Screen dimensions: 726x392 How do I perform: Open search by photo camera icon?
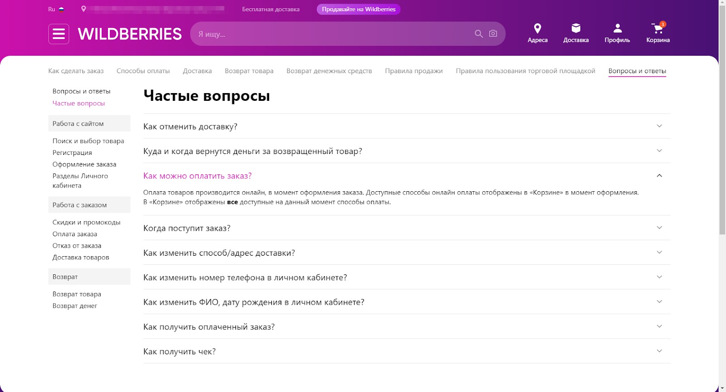(x=493, y=34)
